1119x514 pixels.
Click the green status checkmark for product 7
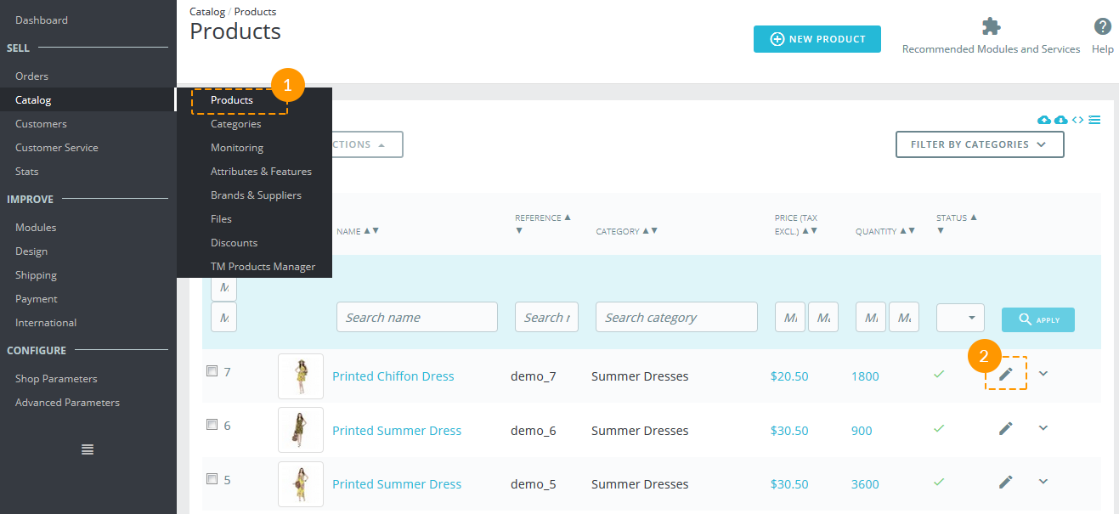(939, 374)
